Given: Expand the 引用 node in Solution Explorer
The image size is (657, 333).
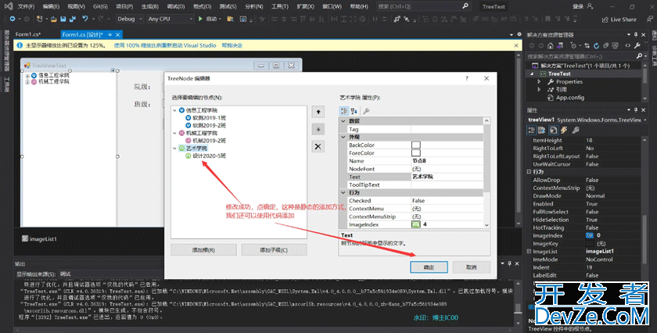Looking at the screenshot, I should coord(539,89).
